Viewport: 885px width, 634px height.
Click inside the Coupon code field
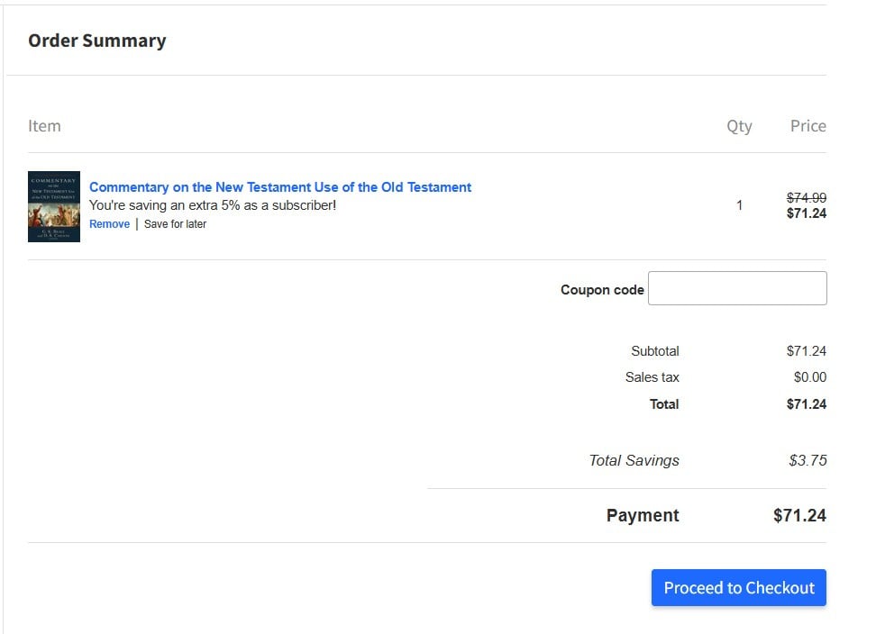(x=736, y=288)
